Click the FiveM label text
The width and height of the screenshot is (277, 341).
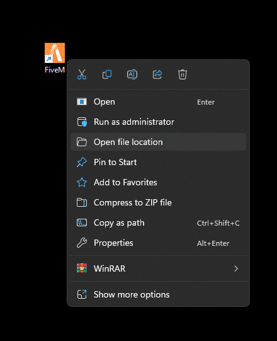pyautogui.click(x=55, y=70)
